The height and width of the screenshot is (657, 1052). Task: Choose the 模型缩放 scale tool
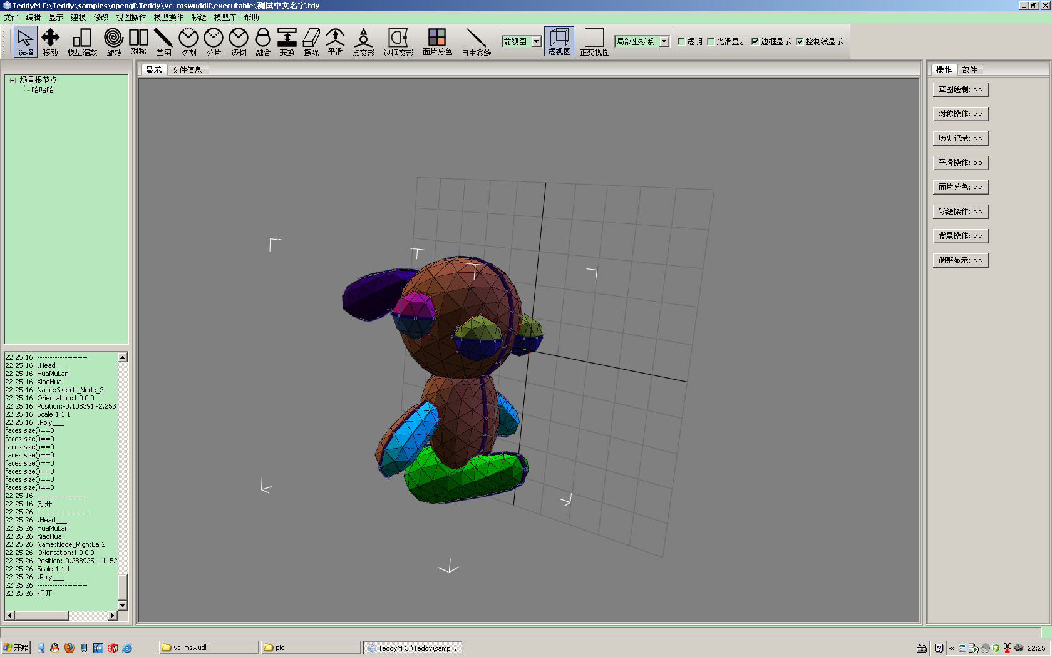tap(82, 42)
